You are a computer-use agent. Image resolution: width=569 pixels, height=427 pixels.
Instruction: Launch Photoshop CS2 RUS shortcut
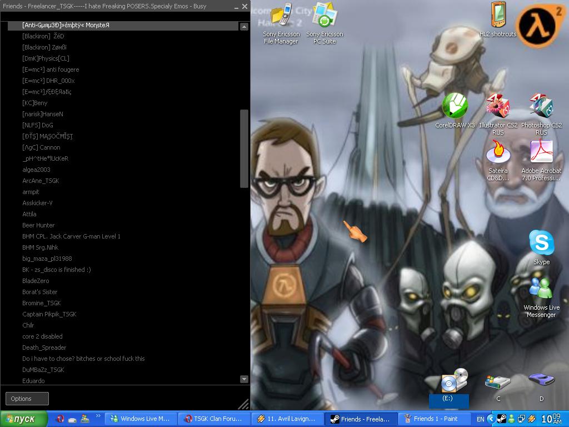point(541,107)
